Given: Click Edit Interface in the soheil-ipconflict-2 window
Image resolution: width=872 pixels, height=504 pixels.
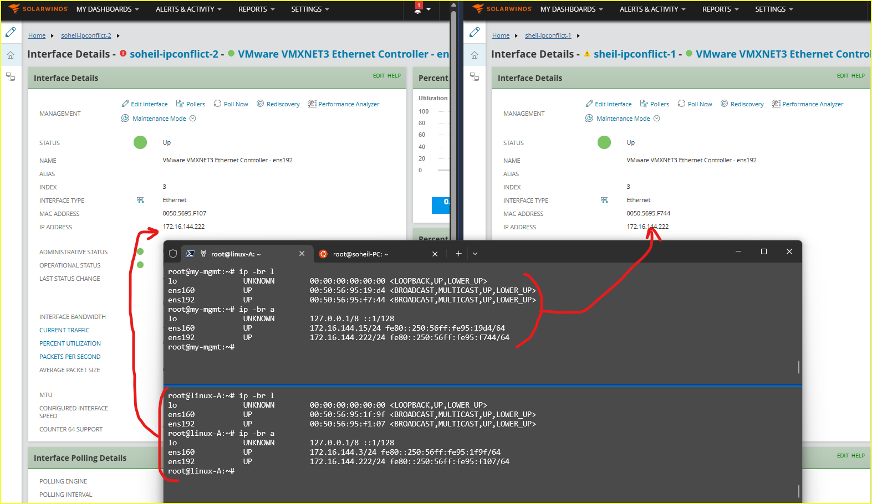Looking at the screenshot, I should click(145, 104).
